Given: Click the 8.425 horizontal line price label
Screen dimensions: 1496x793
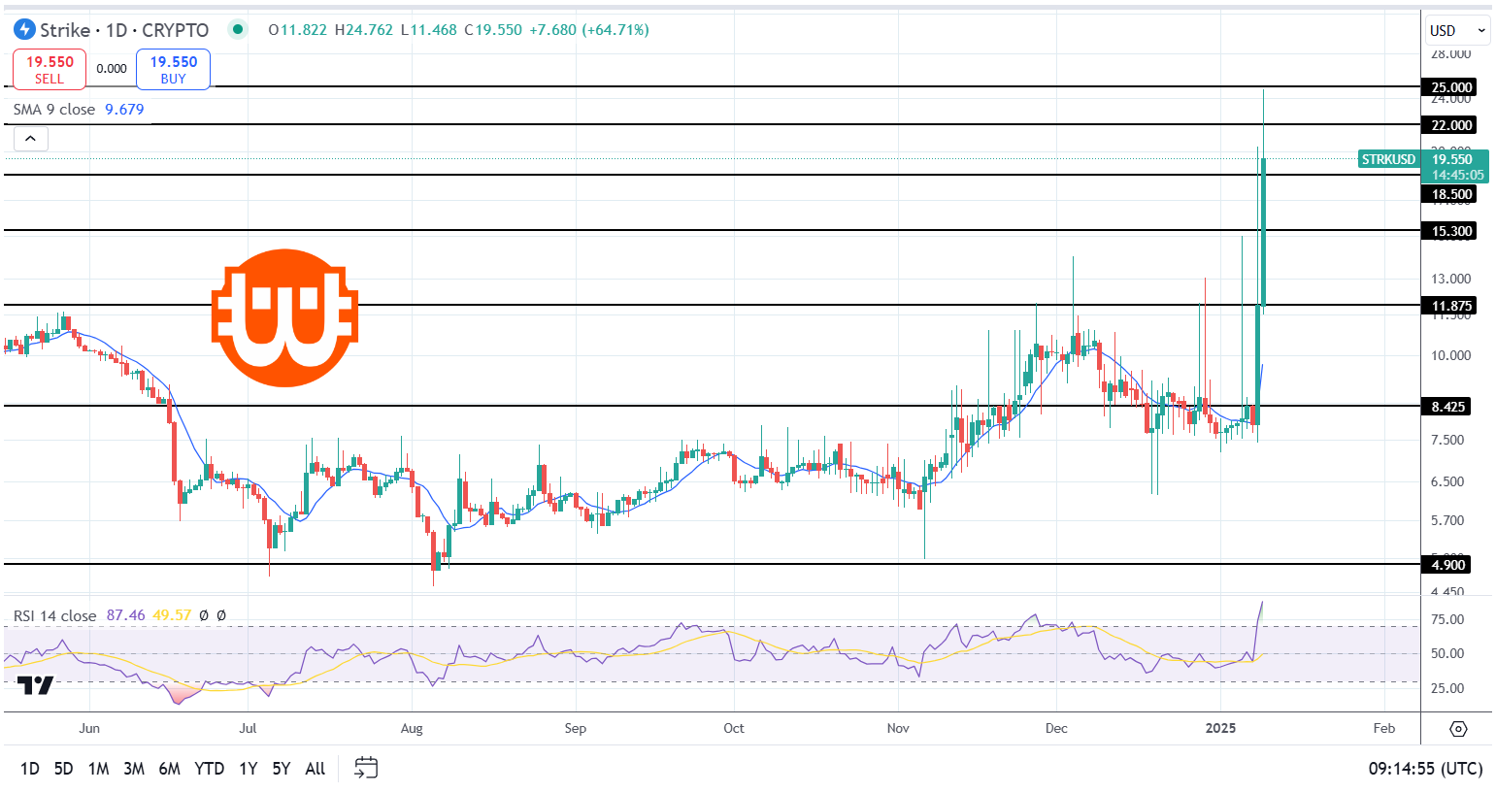Looking at the screenshot, I should [1446, 407].
